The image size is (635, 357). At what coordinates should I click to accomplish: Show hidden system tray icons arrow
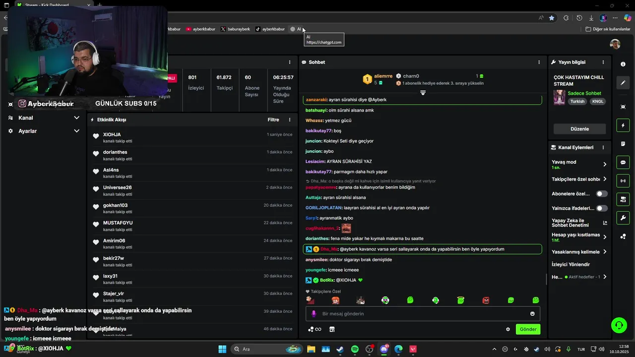(494, 349)
